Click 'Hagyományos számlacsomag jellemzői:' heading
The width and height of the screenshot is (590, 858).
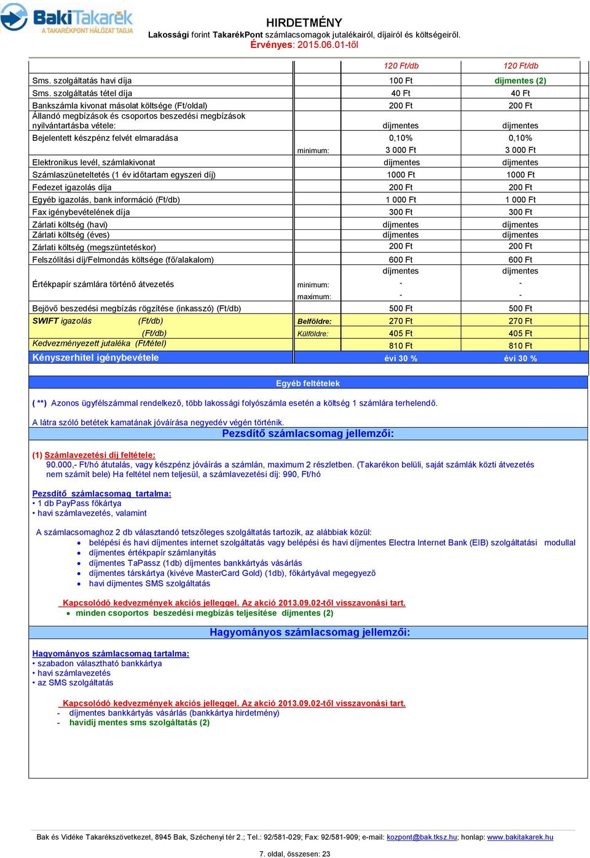(310, 632)
